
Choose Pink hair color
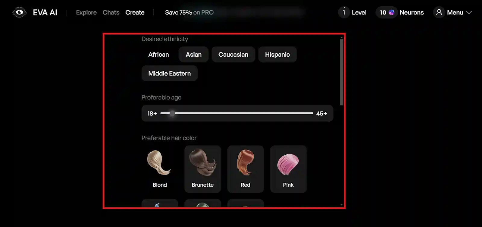pos(288,169)
